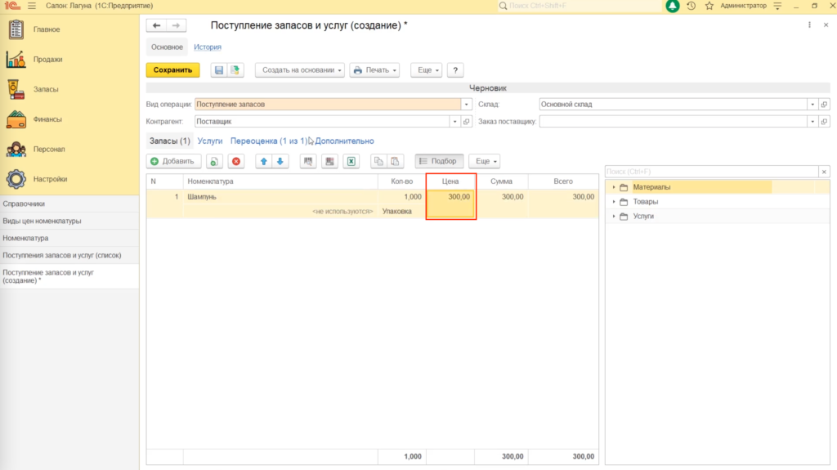Paste rows from clipboard icon
This screenshot has height=470, width=837.
[395, 161]
